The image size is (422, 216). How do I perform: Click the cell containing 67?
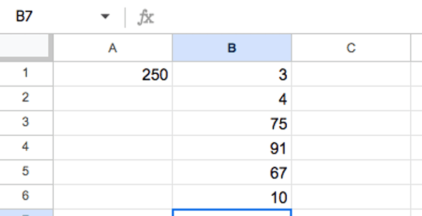232,173
